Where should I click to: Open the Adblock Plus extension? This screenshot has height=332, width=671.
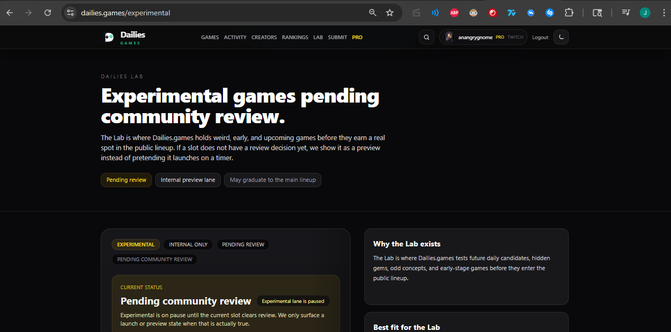454,13
